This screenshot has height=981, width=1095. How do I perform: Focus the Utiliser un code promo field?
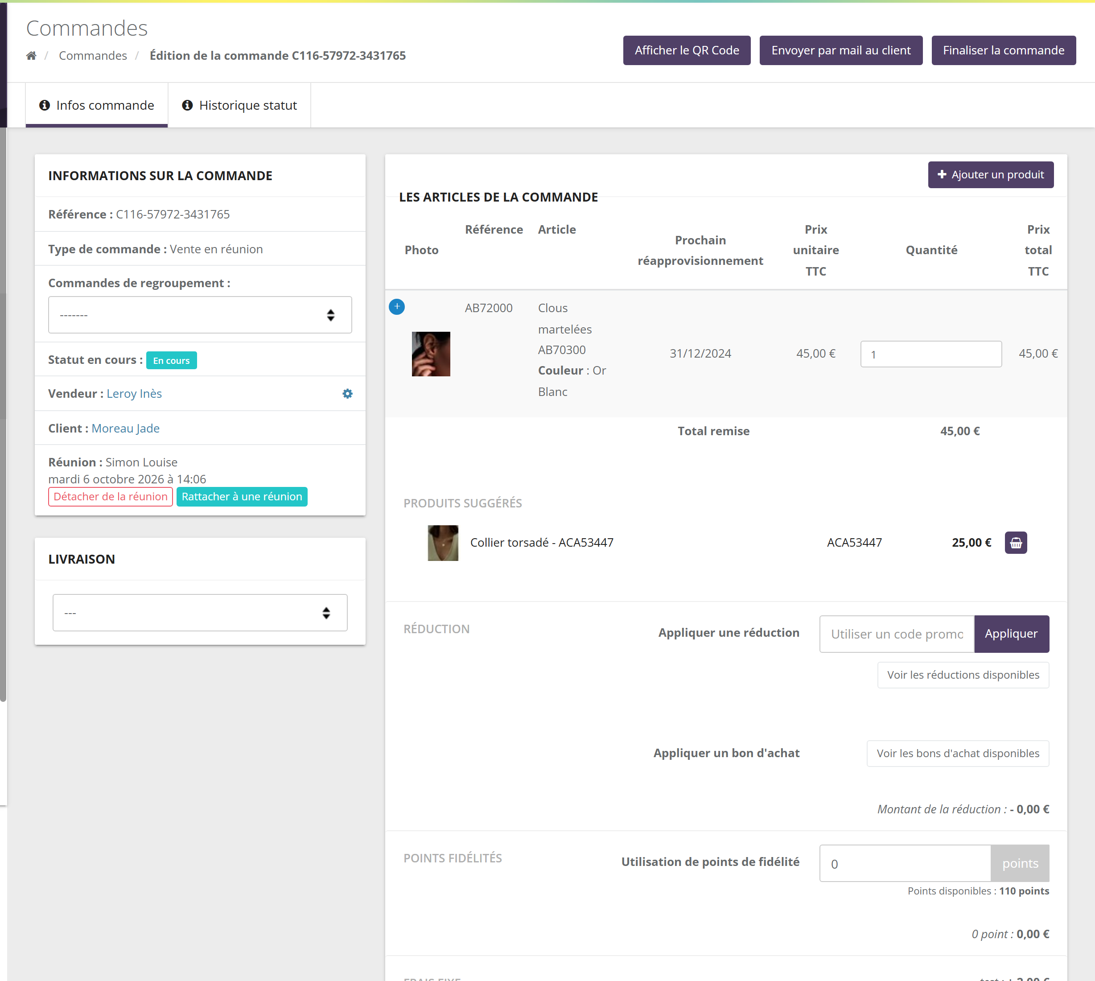(897, 634)
